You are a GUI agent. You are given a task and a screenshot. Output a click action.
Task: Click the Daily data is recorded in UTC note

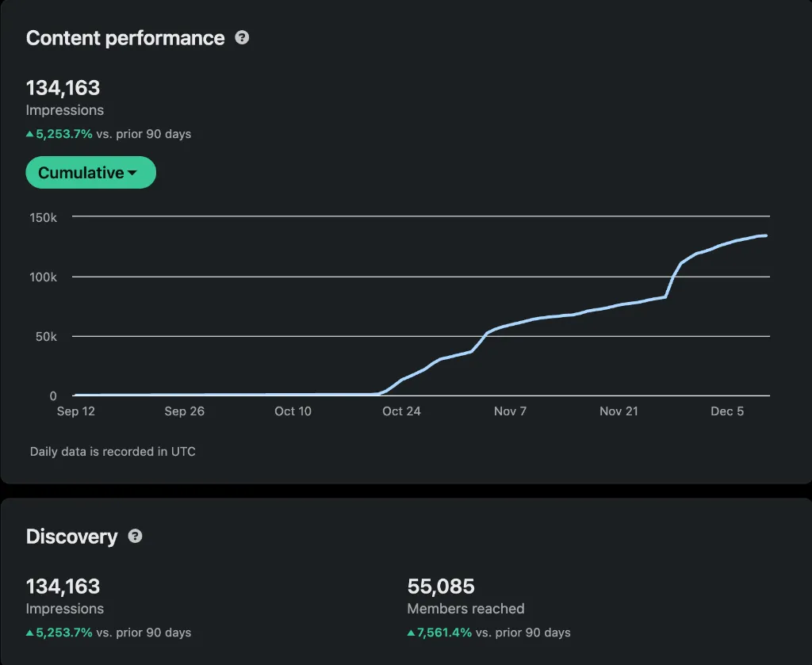(113, 452)
